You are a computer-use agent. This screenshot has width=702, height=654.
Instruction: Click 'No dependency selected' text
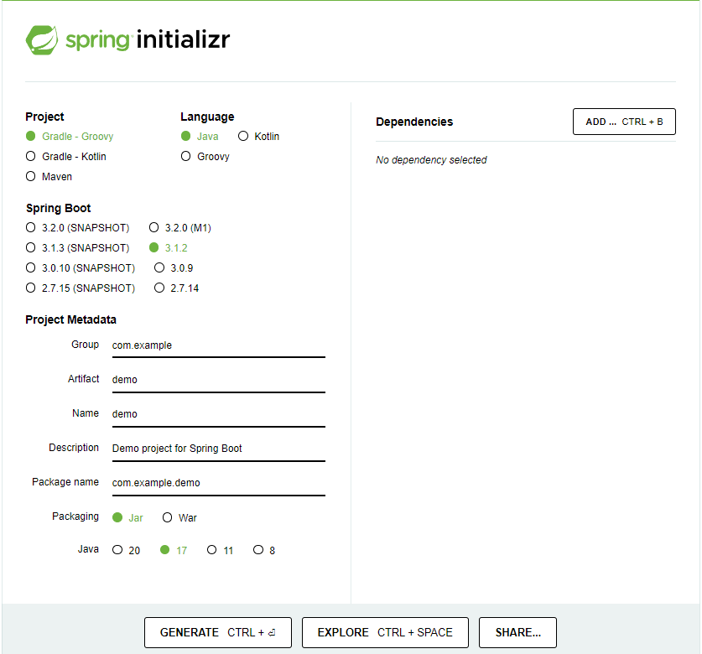[x=431, y=160]
